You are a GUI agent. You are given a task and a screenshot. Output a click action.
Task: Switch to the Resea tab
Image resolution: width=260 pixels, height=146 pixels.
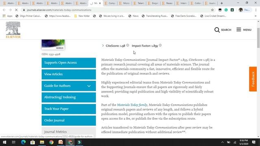[167, 3]
